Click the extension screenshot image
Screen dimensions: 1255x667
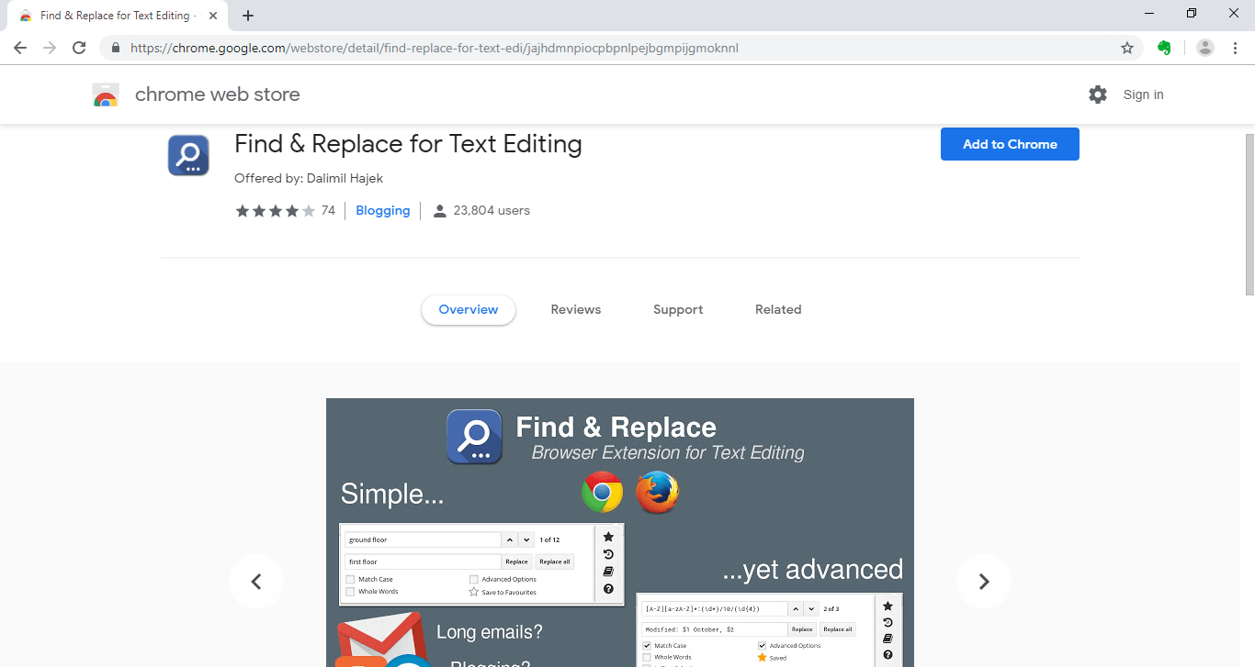(620, 532)
